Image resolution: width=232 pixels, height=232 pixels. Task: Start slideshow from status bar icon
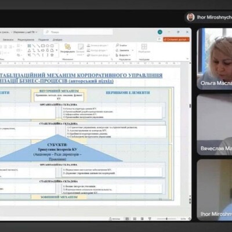coord(150,219)
